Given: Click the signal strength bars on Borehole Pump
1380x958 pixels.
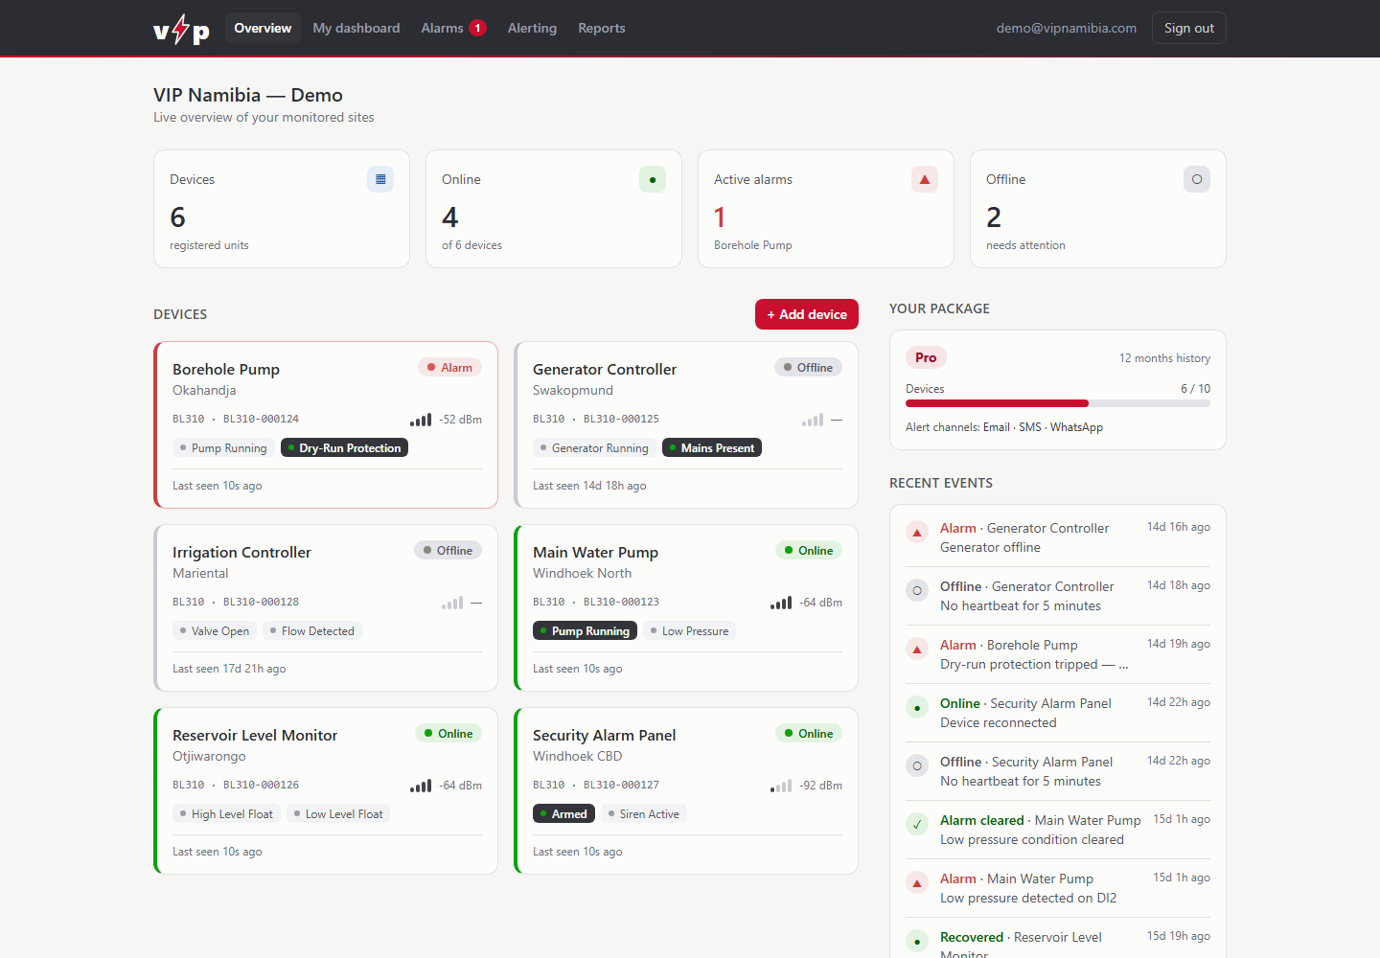Looking at the screenshot, I should (421, 420).
